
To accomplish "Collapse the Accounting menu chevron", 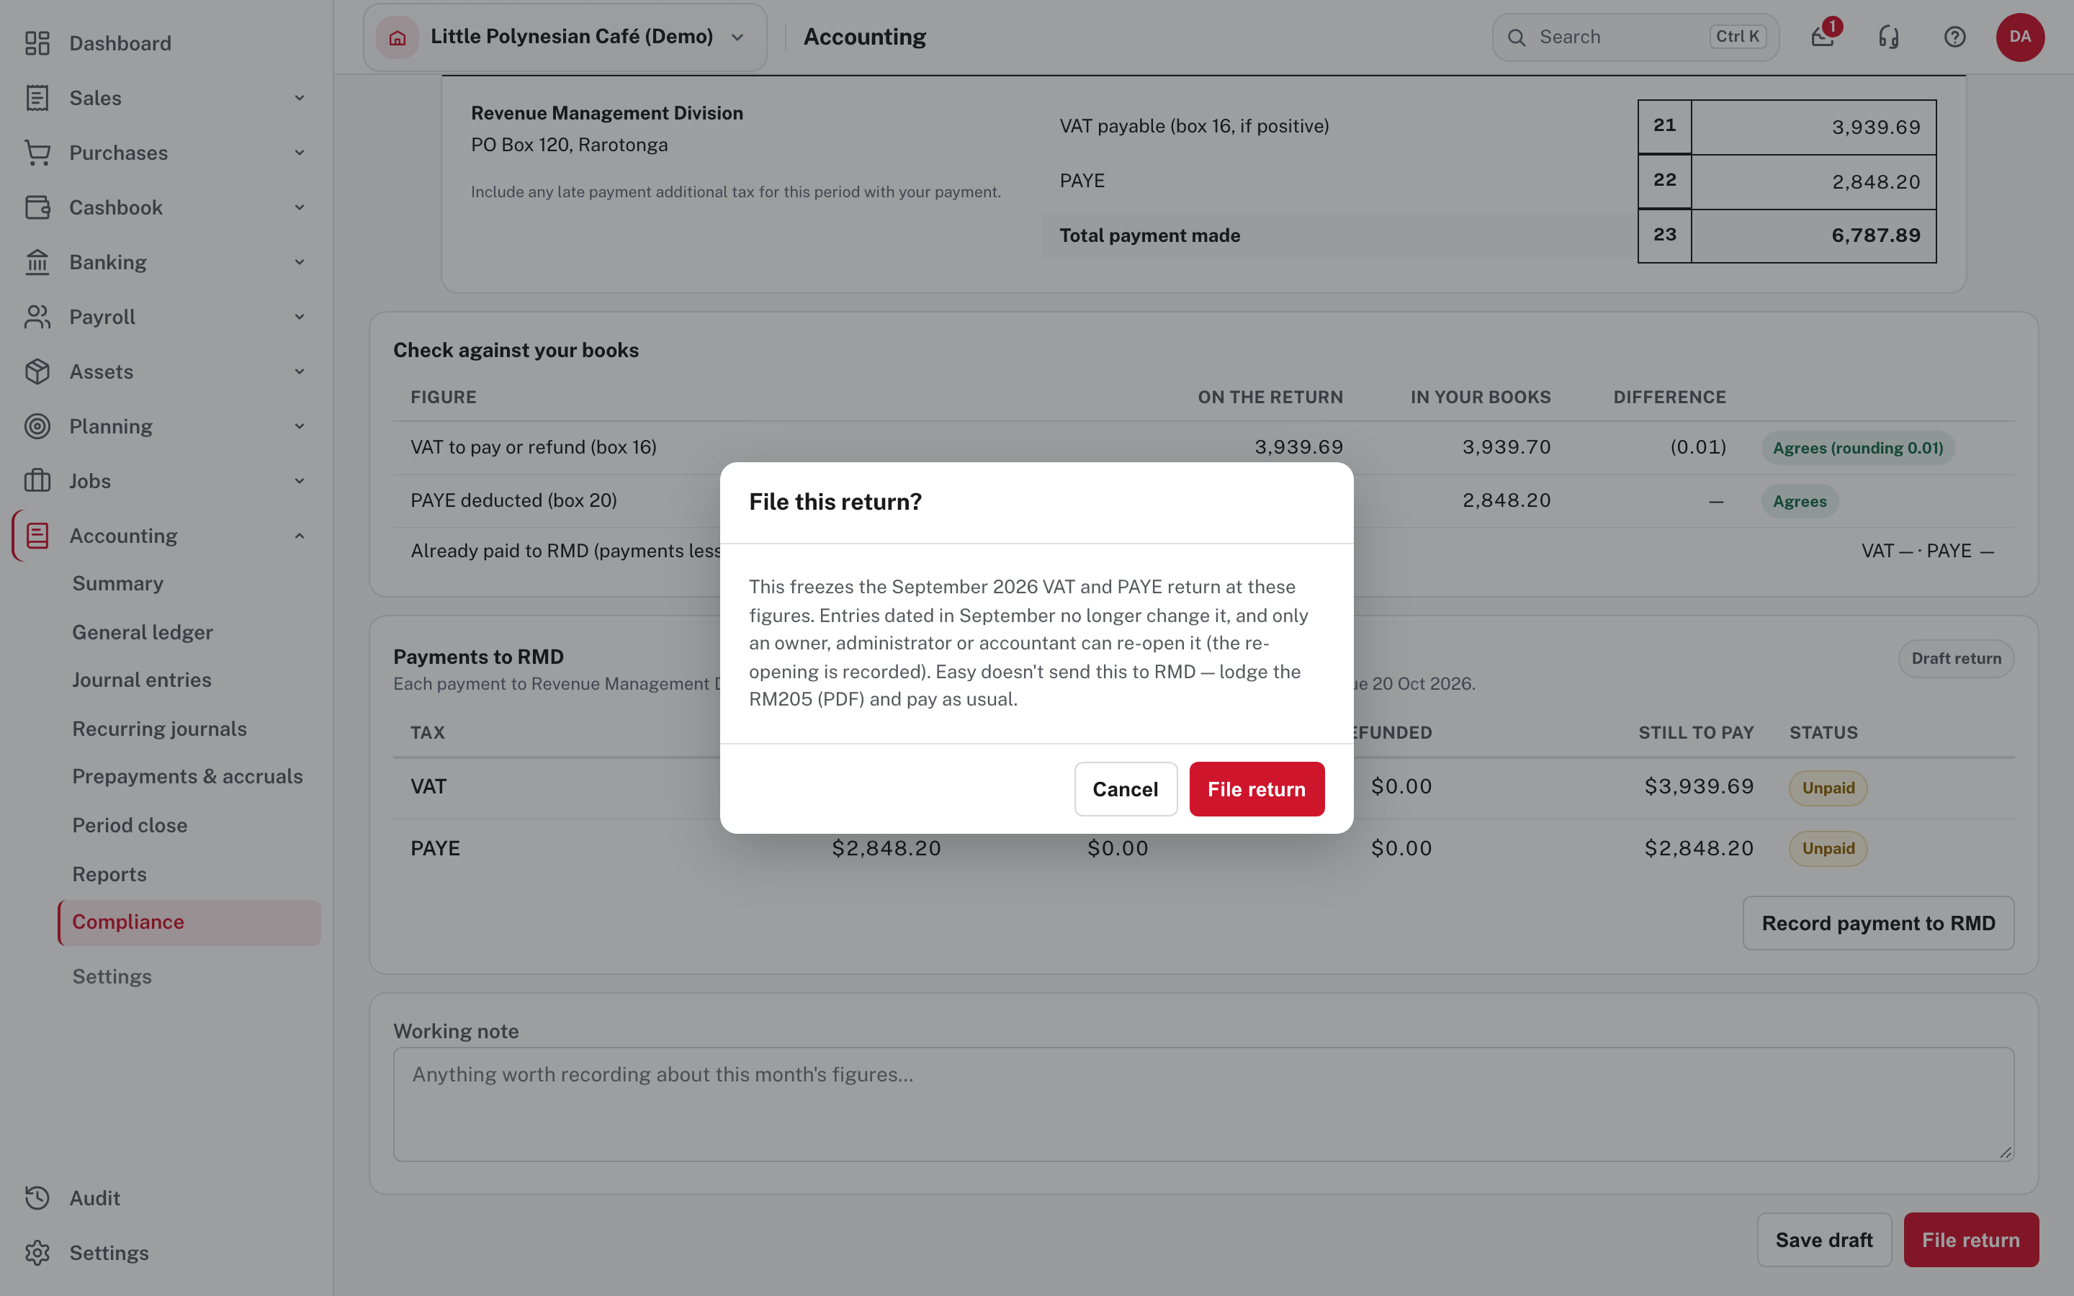I will [299, 536].
